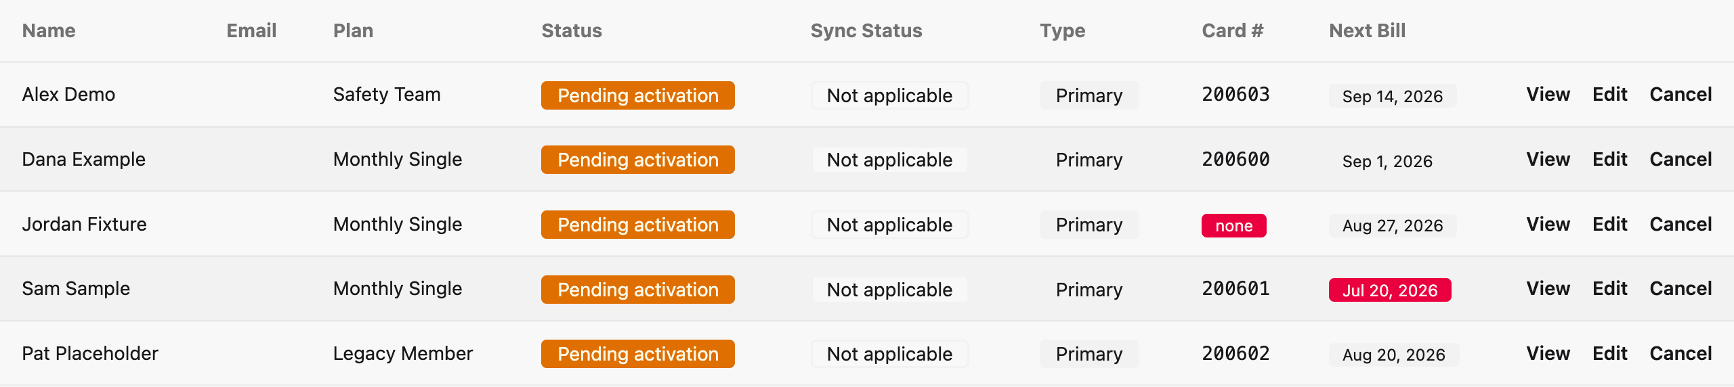Screen dimensions: 1734x387
Task: Edit the Dana Example row
Action: 1609,160
